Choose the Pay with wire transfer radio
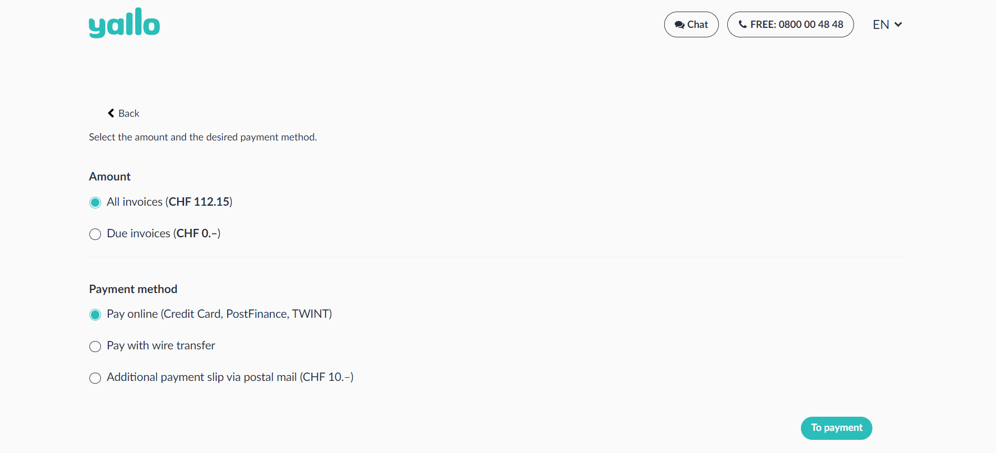The width and height of the screenshot is (996, 453). coord(95,346)
